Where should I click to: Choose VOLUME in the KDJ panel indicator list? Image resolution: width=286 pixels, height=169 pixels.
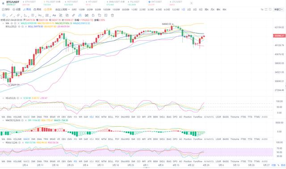[17, 117]
